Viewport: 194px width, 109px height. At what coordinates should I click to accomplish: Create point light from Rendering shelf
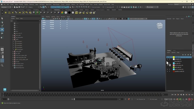click(x=13, y=13)
